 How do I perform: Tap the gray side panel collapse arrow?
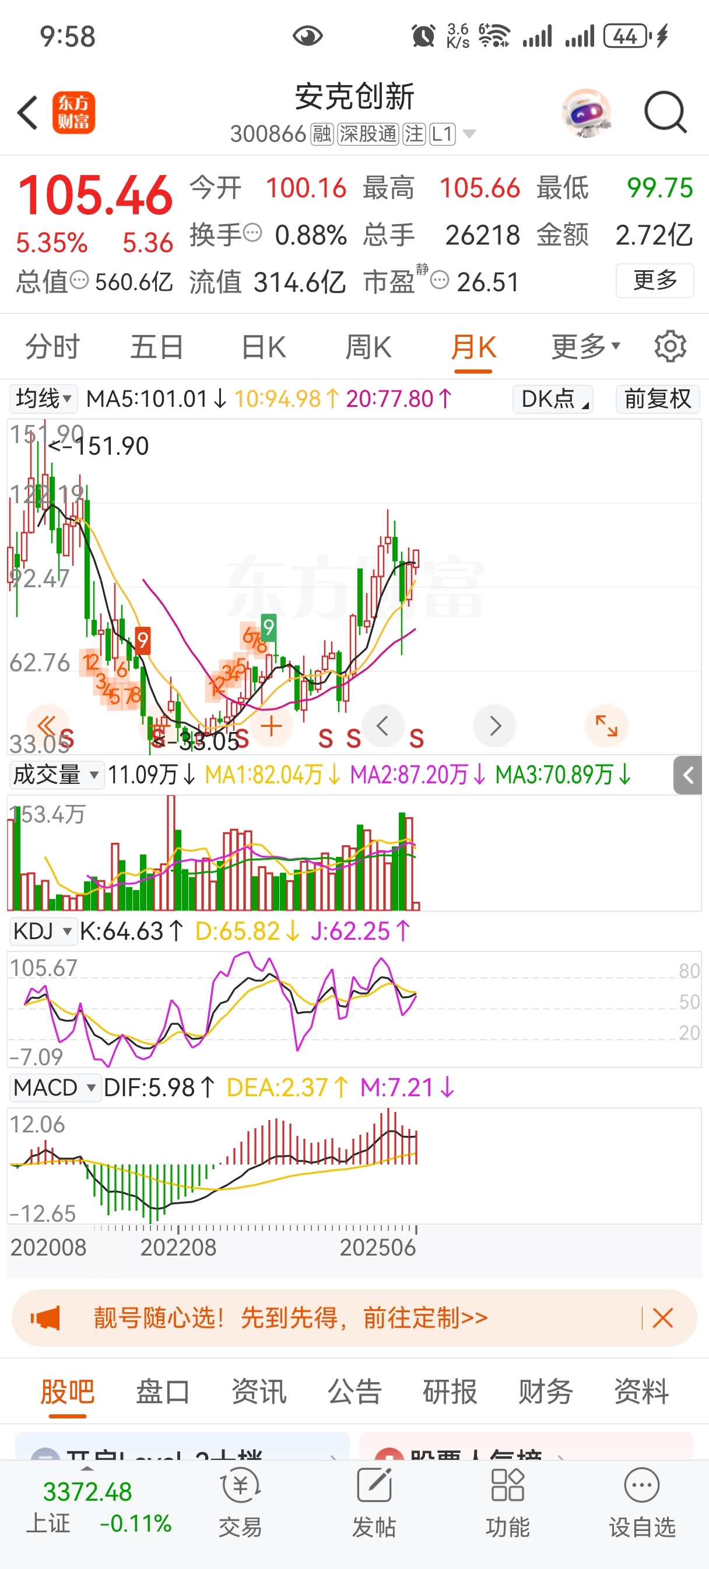[x=687, y=775]
